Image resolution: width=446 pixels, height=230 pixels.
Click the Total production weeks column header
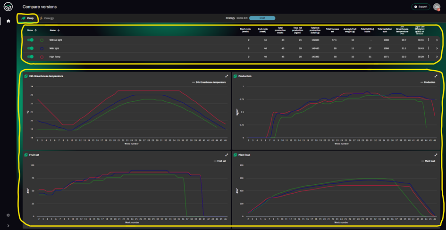(x=280, y=30)
